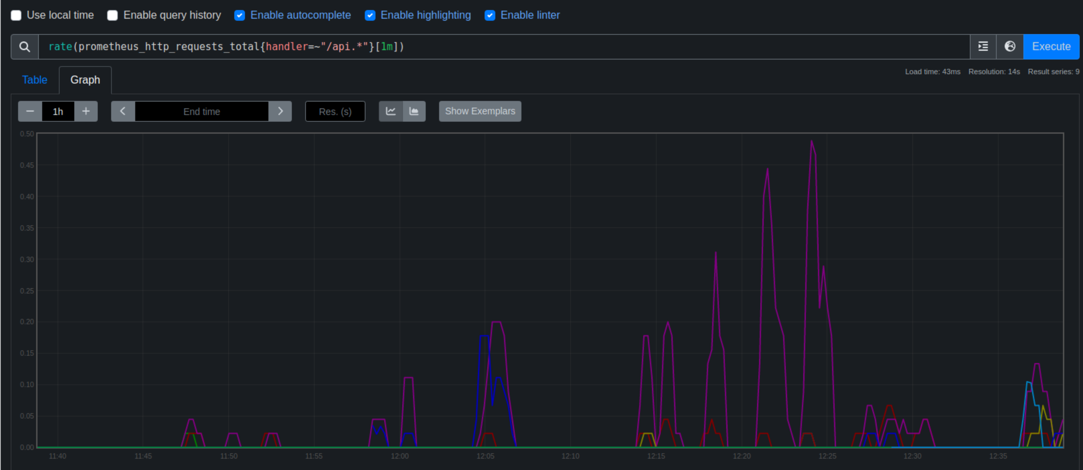
Task: Run the query with Execute button
Action: pyautogui.click(x=1051, y=46)
